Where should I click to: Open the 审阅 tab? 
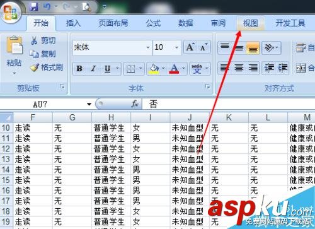pos(218,23)
